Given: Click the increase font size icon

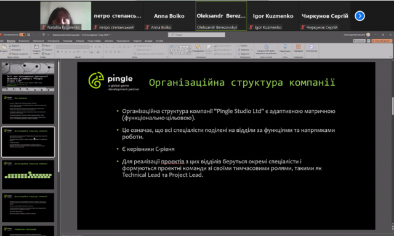Looking at the screenshot, I should click(x=92, y=47).
